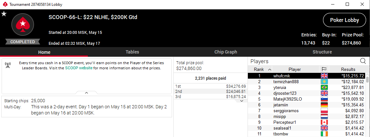Click the players list scrollbar thumb

pos(367,78)
